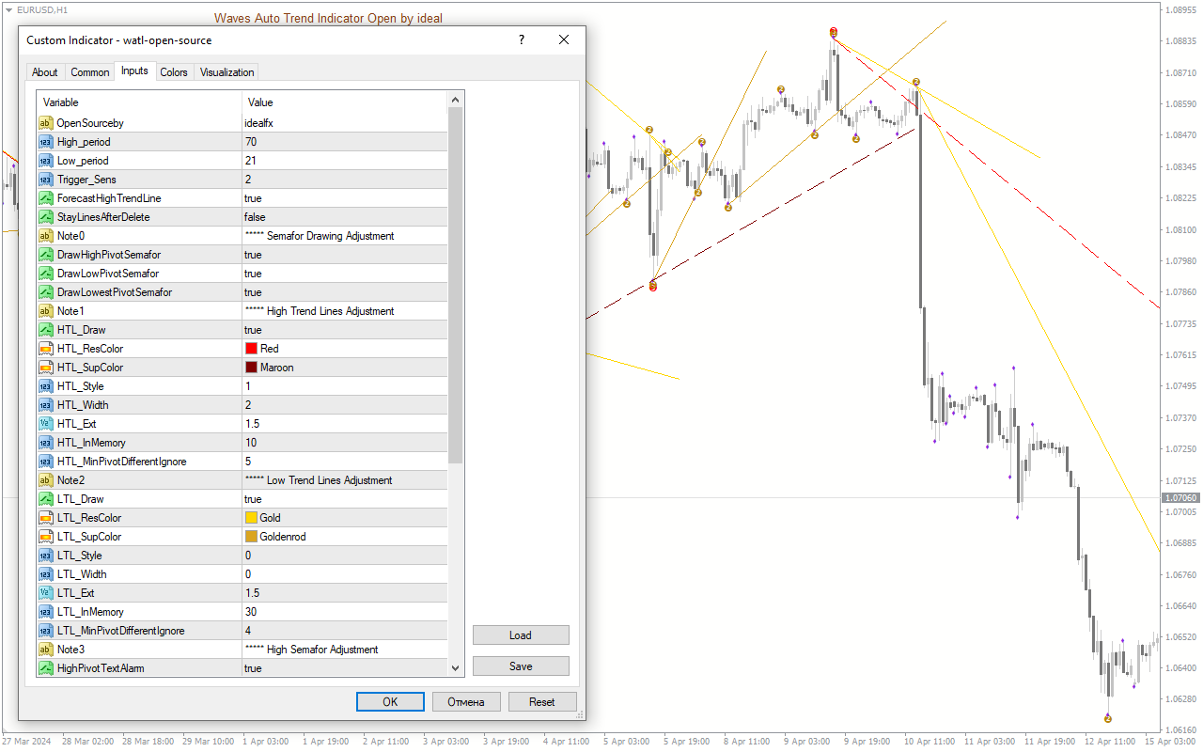Click the color-type icon beside LTL_ResColor

(45, 518)
